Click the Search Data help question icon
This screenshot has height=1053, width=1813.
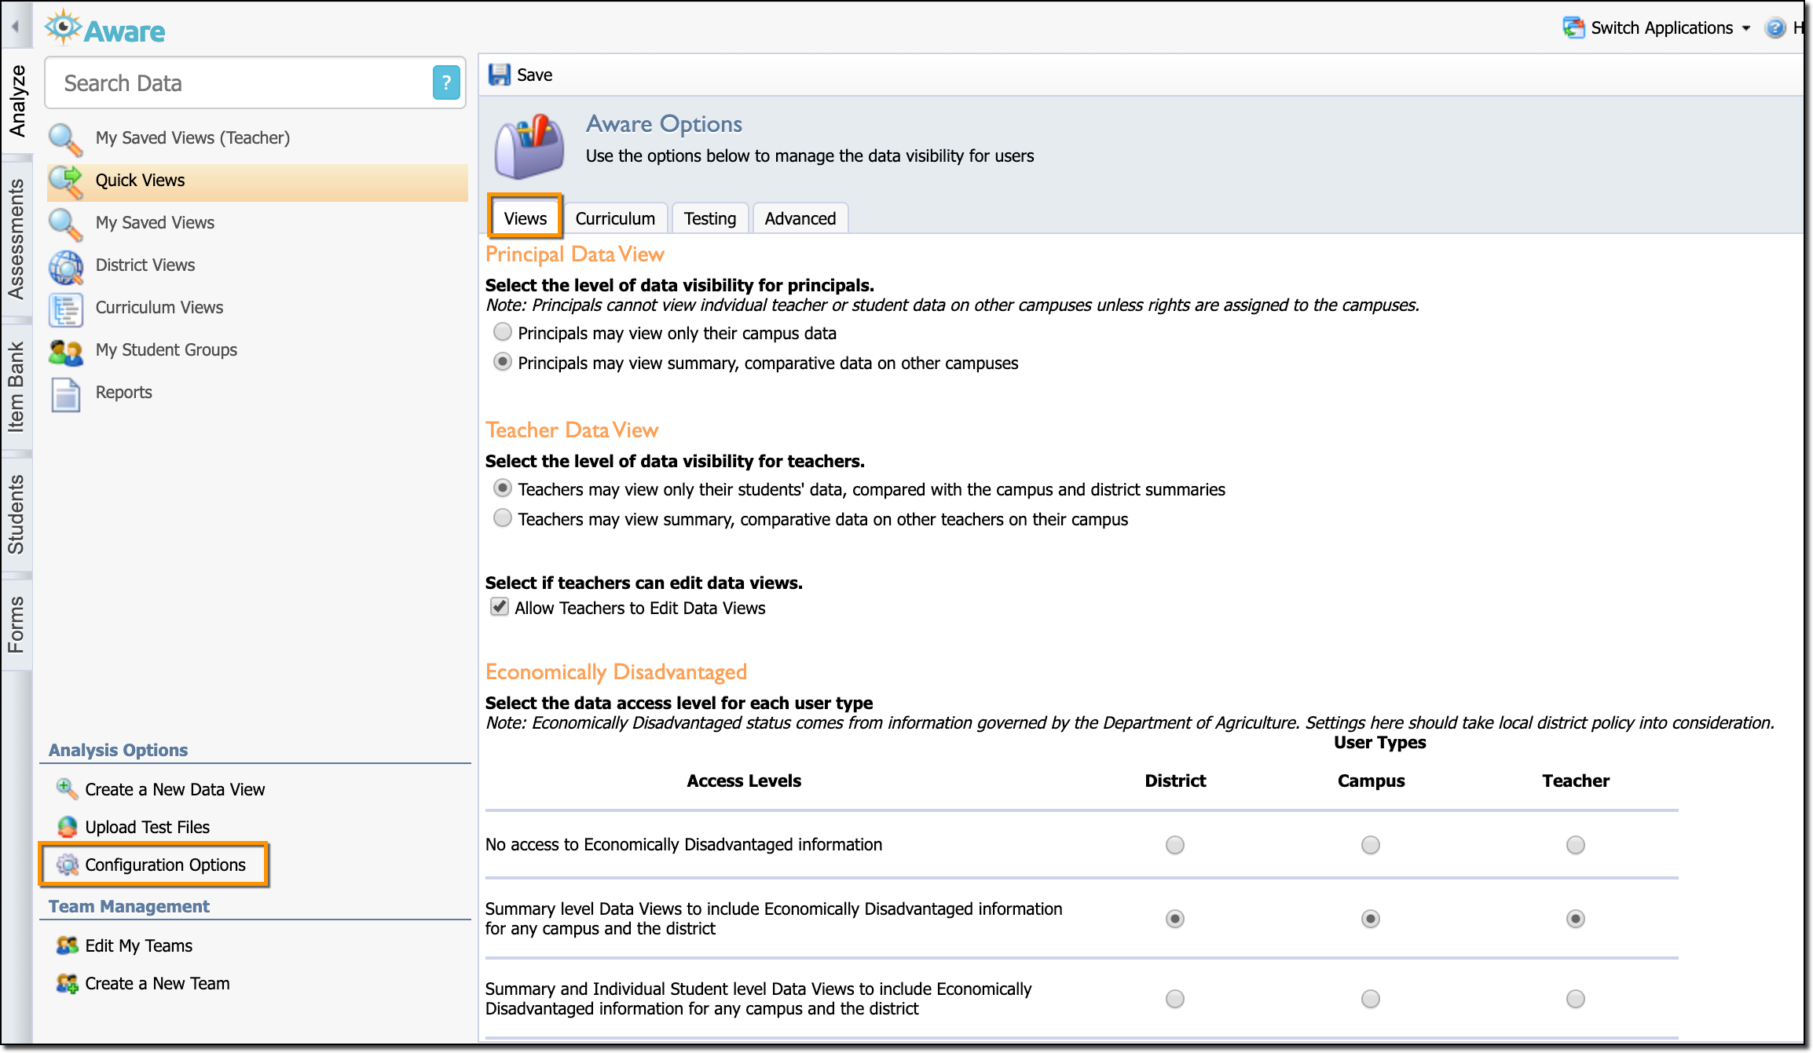(x=446, y=82)
